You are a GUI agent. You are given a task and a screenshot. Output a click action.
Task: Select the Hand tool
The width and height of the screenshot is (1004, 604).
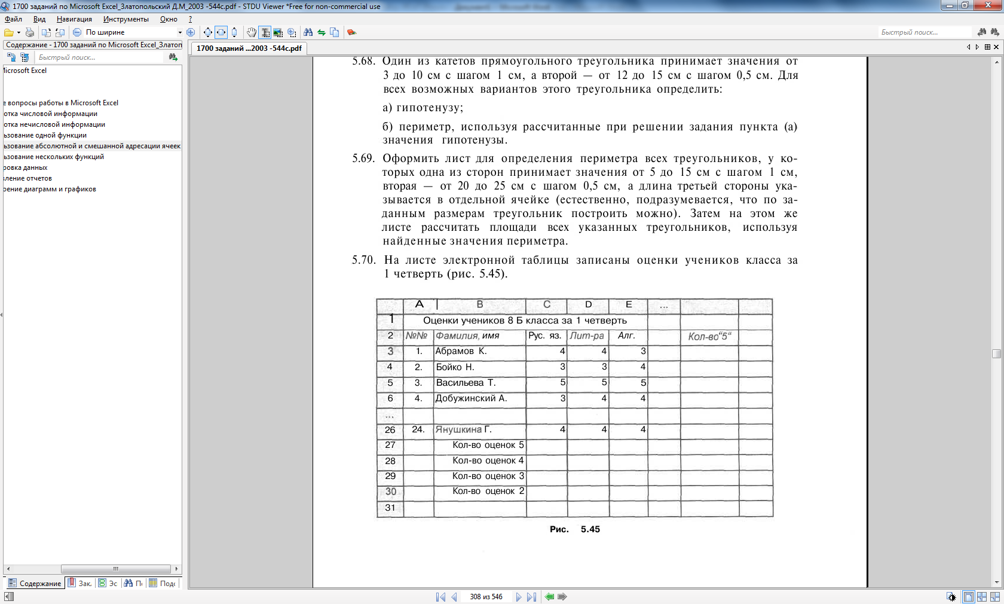252,32
